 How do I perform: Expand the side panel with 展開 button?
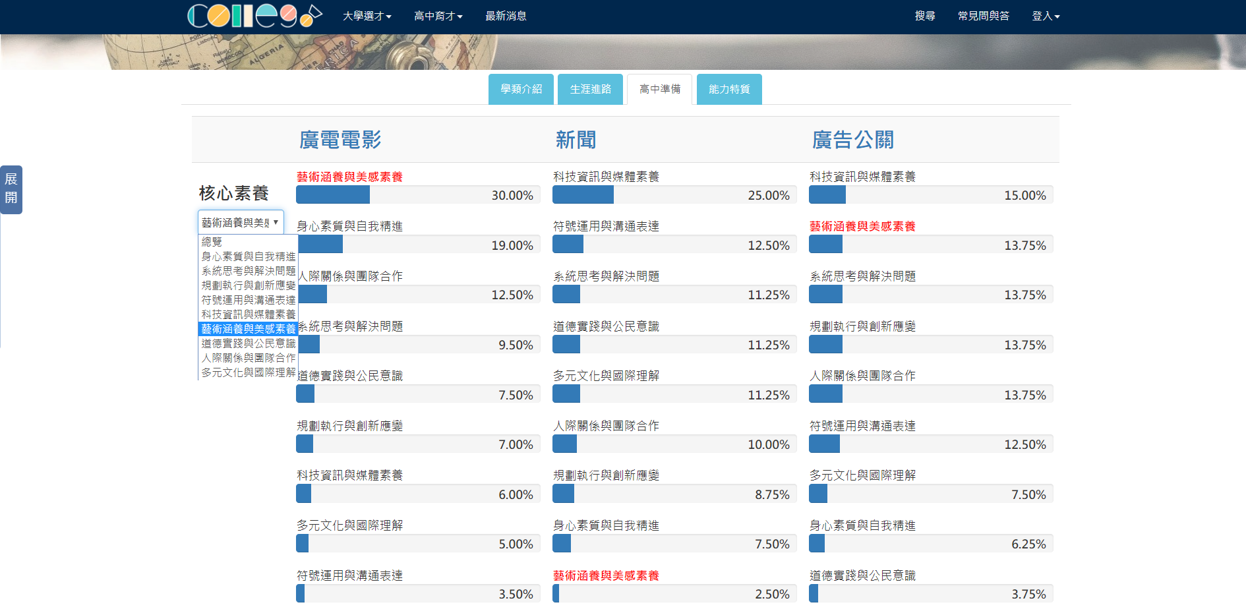(11, 189)
